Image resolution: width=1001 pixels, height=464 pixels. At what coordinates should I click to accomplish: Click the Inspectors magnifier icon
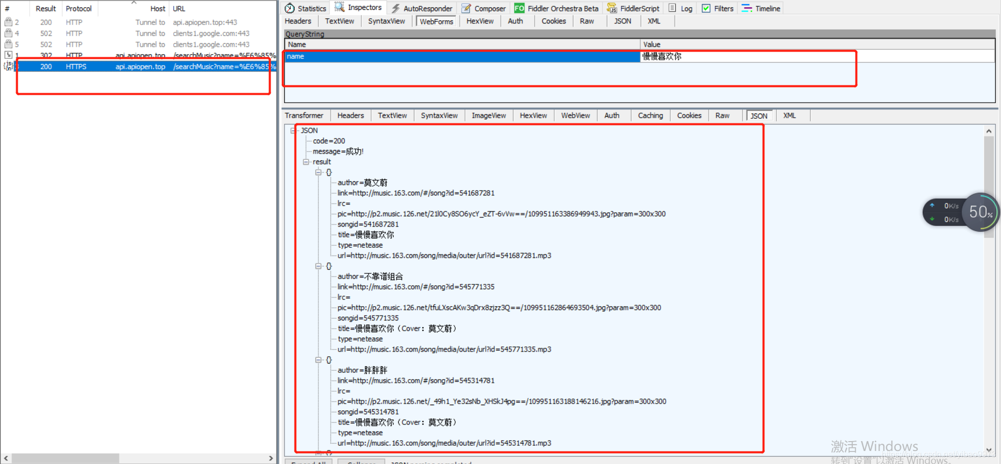click(x=339, y=7)
